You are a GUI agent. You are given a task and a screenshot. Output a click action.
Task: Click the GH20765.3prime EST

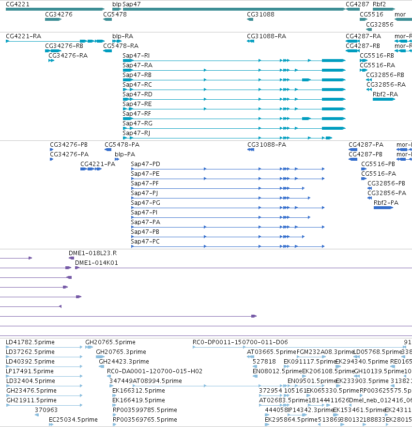(100, 357)
